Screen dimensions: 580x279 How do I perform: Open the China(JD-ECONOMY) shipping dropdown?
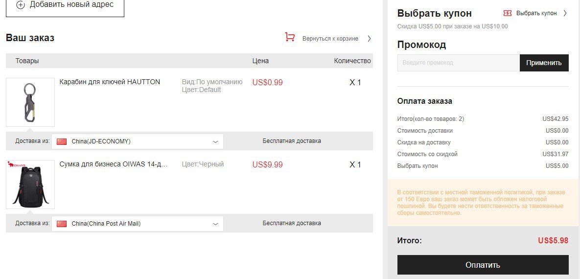coord(137,141)
